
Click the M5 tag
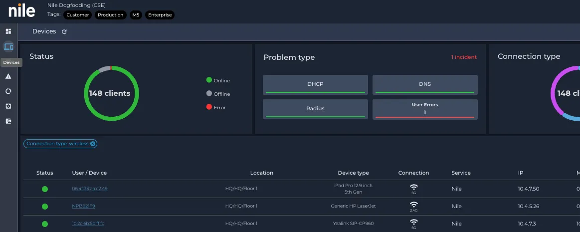click(136, 15)
